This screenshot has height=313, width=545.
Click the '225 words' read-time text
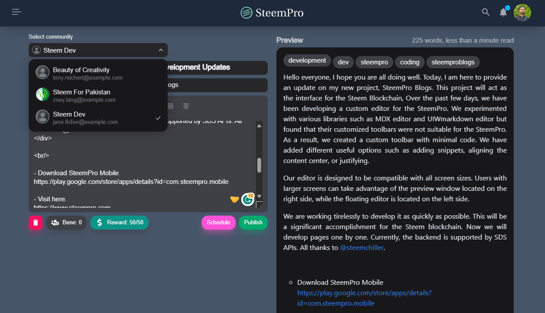[x=463, y=40]
